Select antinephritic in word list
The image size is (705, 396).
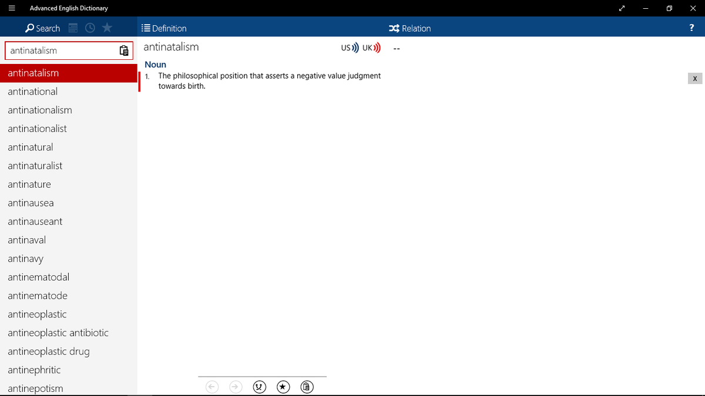[68, 370]
